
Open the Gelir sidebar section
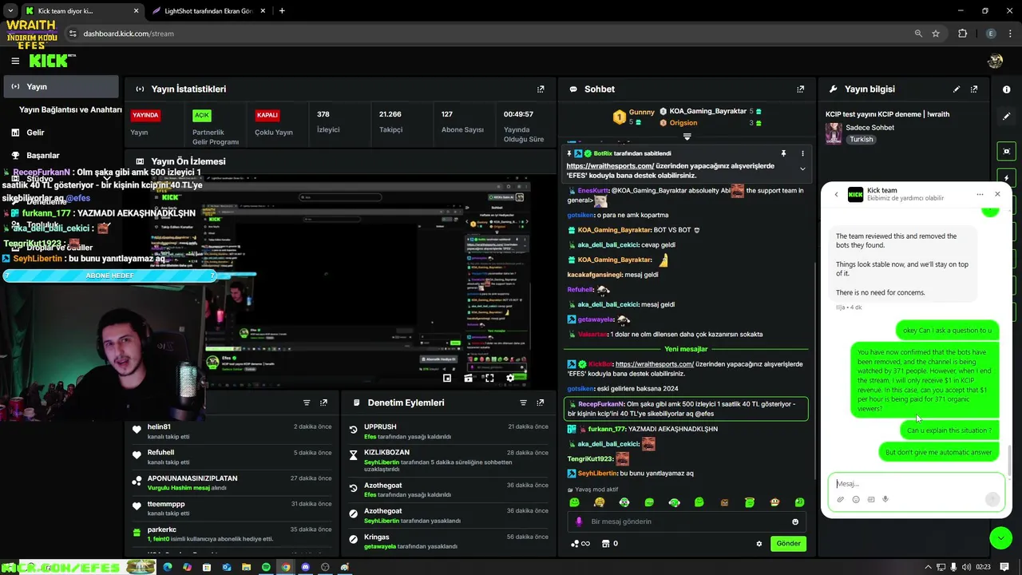(35, 133)
